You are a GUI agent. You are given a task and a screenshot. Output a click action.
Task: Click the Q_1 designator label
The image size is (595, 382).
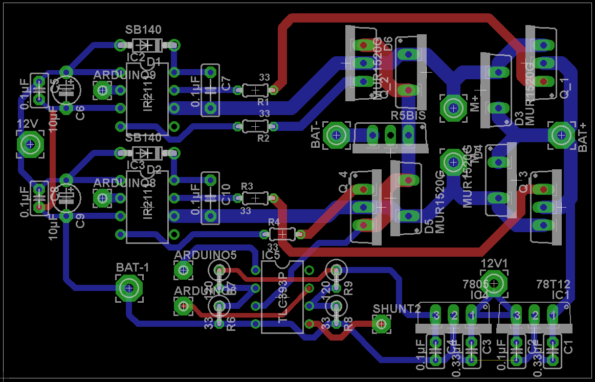[x=565, y=88]
